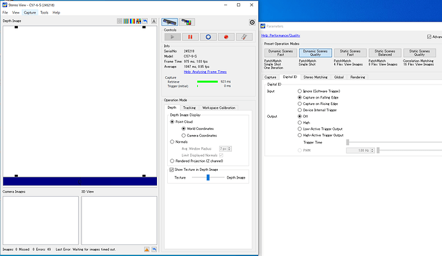Screen dimensions: 442x256
Task: Click the Avg. Window Radius spinner arrows
Action: [x=229, y=148]
